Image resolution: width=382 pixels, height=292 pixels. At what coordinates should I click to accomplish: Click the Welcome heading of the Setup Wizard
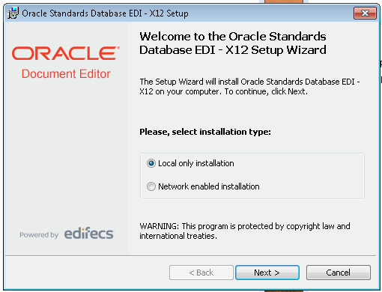[233, 43]
